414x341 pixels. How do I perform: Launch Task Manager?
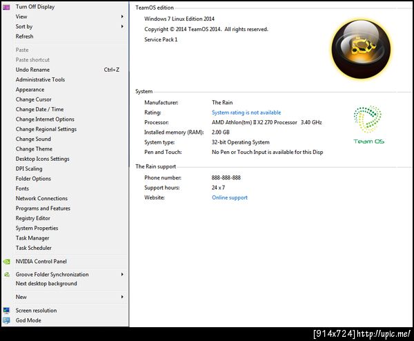[32, 238]
